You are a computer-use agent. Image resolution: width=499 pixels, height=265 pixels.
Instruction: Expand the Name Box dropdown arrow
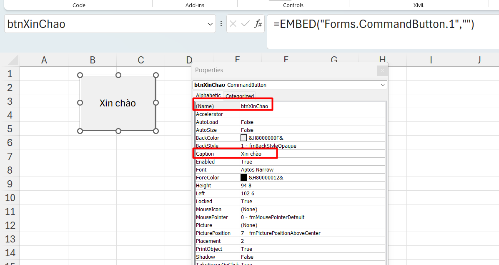tap(210, 24)
